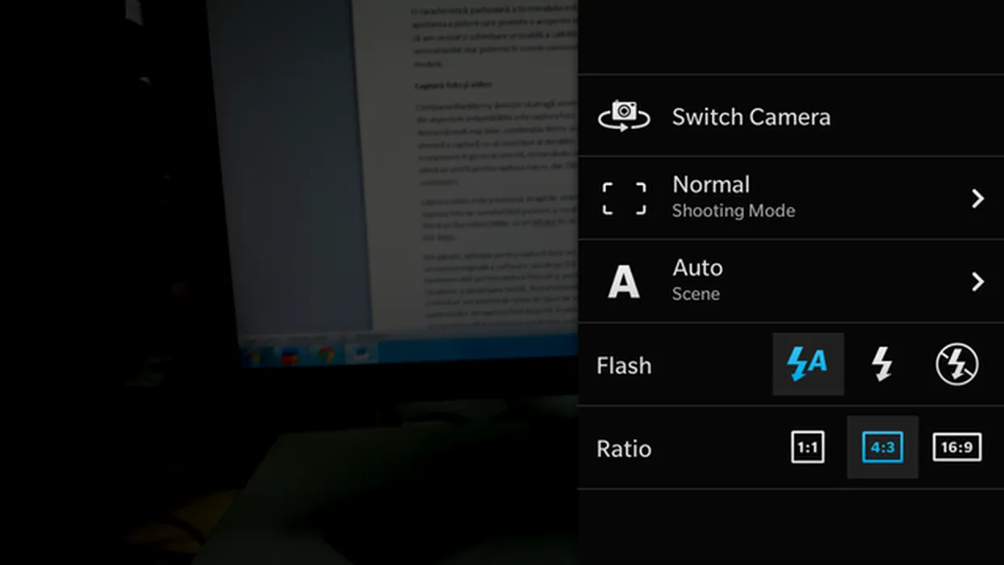Click the 'Shooting Mode' subtitle text
1004x565 pixels.
(x=733, y=211)
